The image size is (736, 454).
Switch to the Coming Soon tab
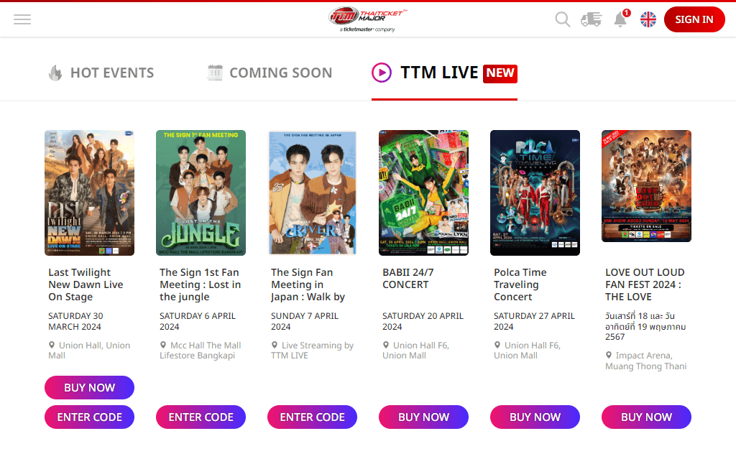pyautogui.click(x=270, y=73)
